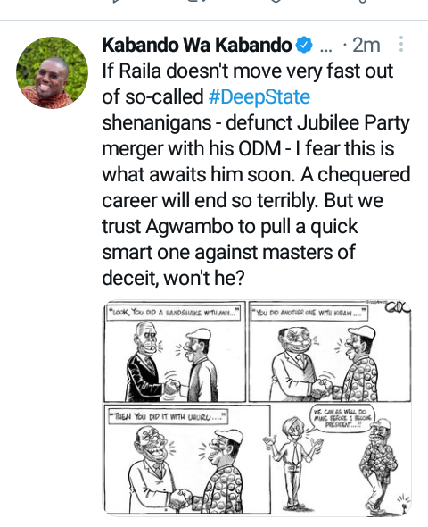Image resolution: width=428 pixels, height=527 pixels.
Task: Click the walking man in patterned shirt, last panel
Action: coord(379,469)
